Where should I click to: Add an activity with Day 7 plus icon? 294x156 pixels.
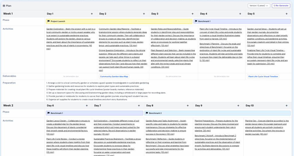click(139, 106)
